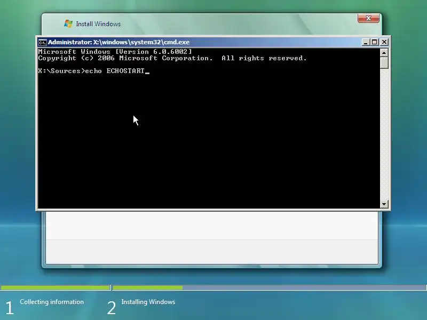Click the command prompt scrollbar thumb
The height and width of the screenshot is (320, 427).
tap(384, 63)
